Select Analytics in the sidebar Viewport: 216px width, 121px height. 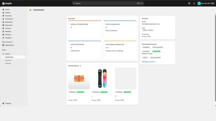pyautogui.click(x=9, y=38)
